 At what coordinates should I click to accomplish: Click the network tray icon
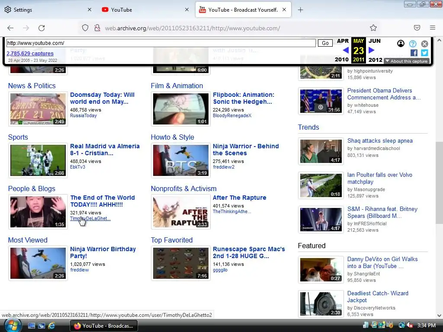tap(402, 325)
